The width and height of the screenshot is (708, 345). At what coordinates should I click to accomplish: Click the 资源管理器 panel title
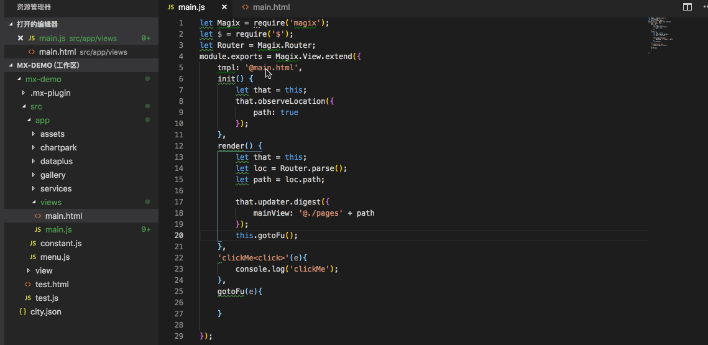point(34,7)
